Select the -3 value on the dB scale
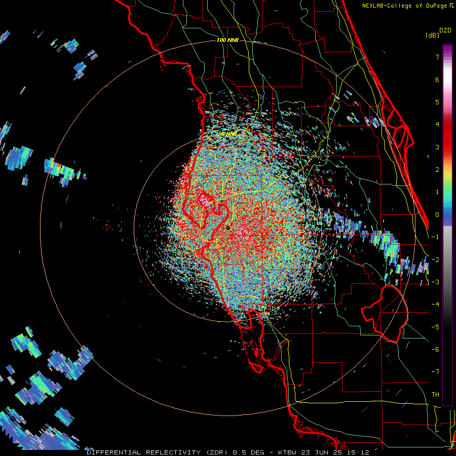Screen dimensions: 456x456 click(x=435, y=282)
